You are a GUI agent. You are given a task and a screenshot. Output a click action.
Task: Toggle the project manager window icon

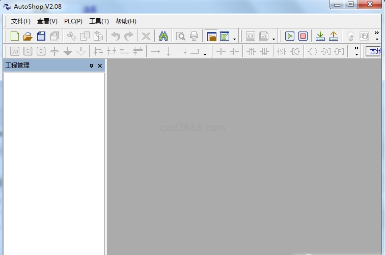click(211, 36)
